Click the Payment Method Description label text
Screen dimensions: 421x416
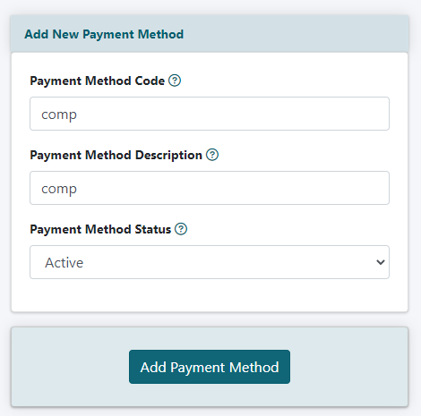click(x=116, y=155)
